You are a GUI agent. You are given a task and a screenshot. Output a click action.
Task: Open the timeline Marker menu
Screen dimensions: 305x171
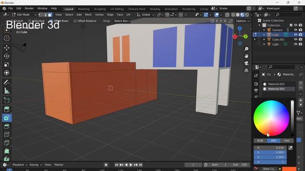coord(59,165)
